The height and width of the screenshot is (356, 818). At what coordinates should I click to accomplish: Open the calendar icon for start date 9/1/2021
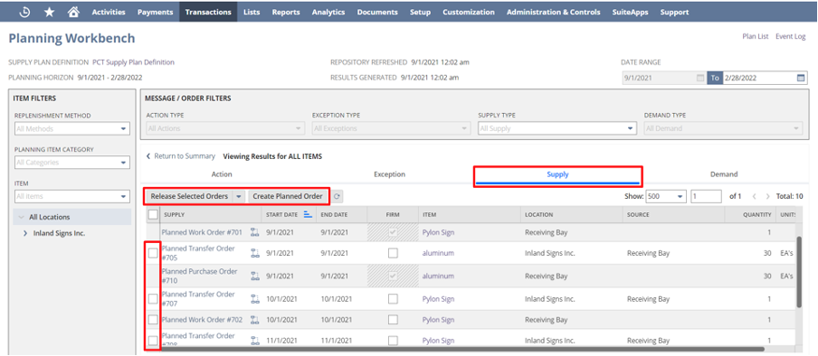tap(700, 79)
